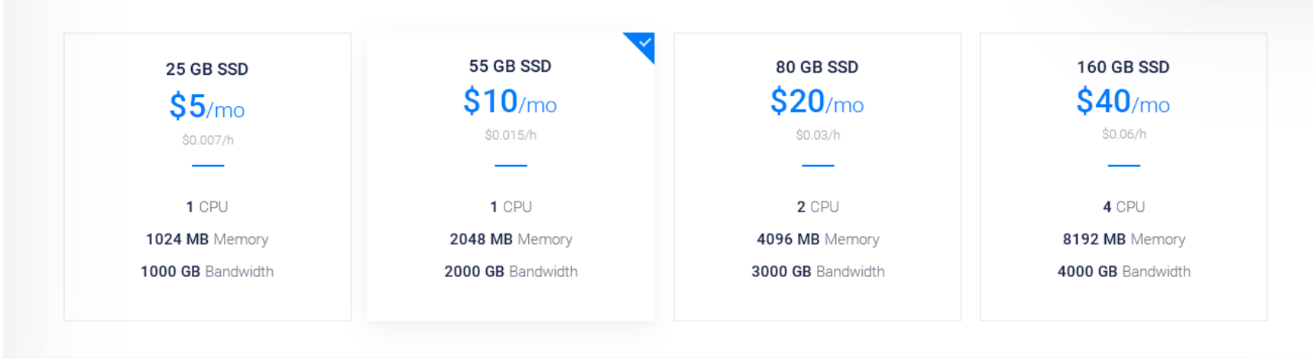Click the 4 CPU label

[x=1123, y=207]
